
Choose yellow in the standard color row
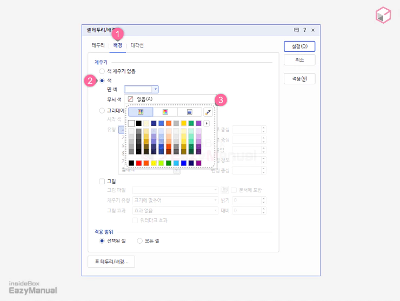[154, 163]
